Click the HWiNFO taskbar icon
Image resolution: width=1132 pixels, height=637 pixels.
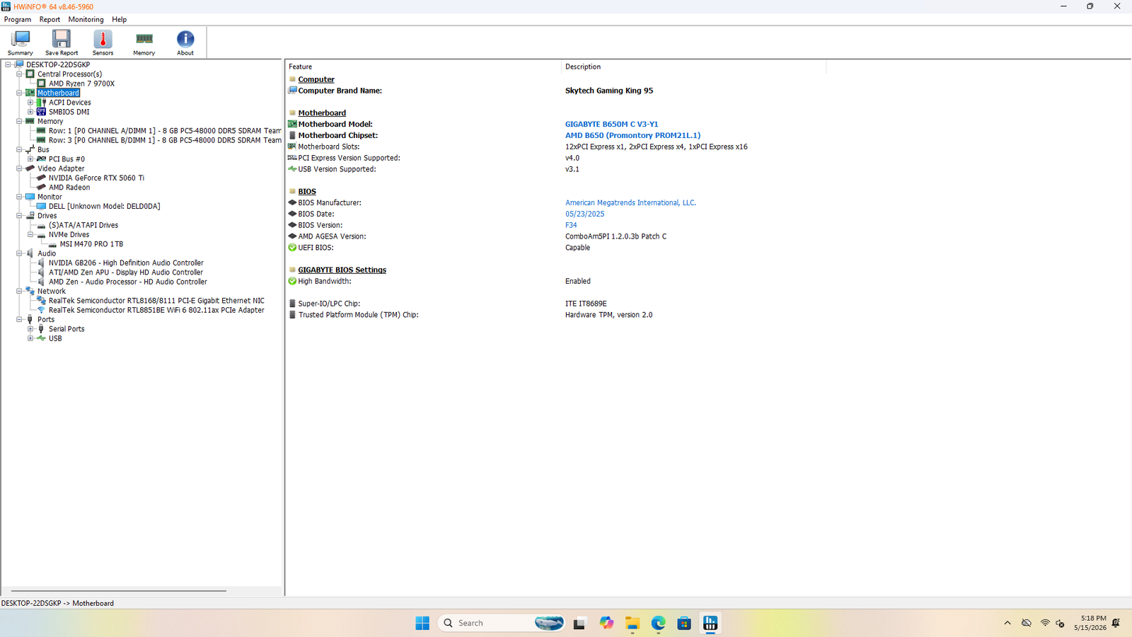tap(710, 623)
